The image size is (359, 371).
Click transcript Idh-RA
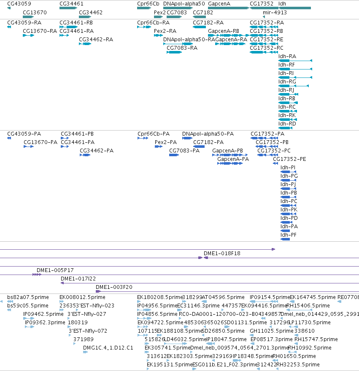(x=287, y=56)
